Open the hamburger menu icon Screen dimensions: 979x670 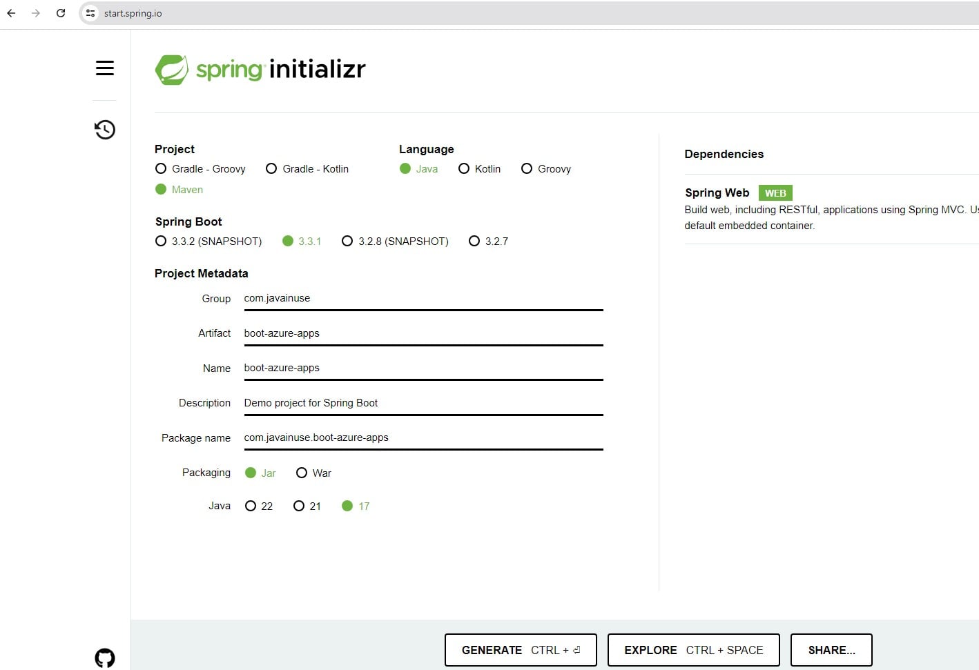pos(105,68)
